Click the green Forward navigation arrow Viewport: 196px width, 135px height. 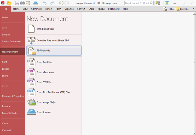tap(67, 3)
